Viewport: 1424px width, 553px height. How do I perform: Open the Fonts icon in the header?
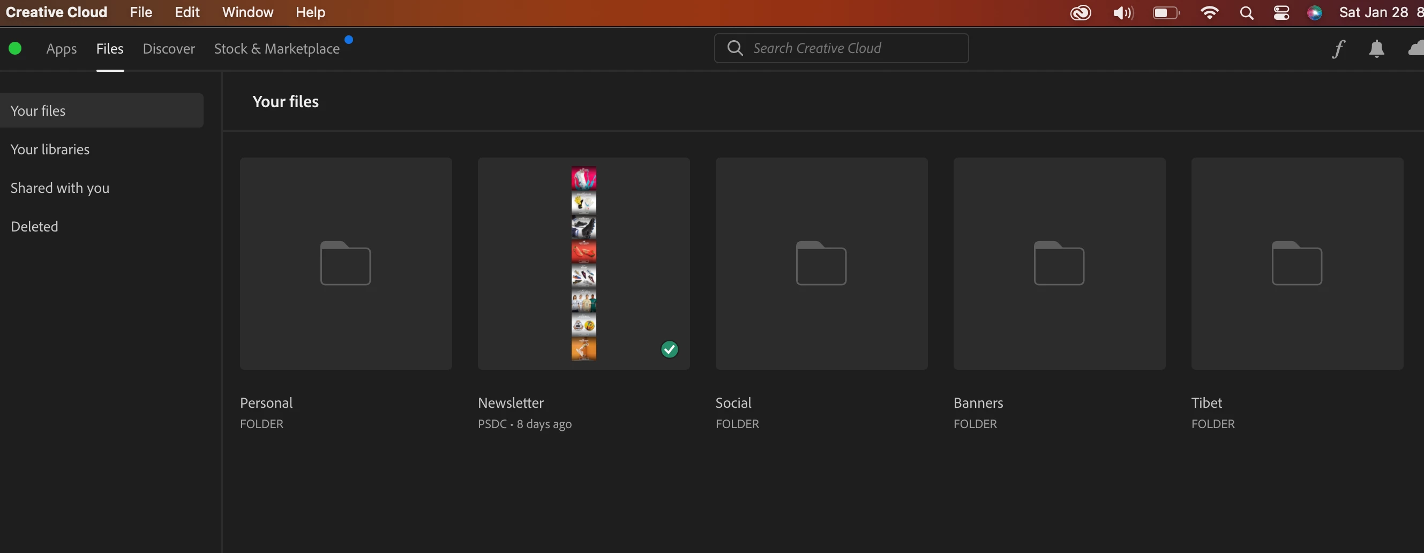click(1338, 49)
